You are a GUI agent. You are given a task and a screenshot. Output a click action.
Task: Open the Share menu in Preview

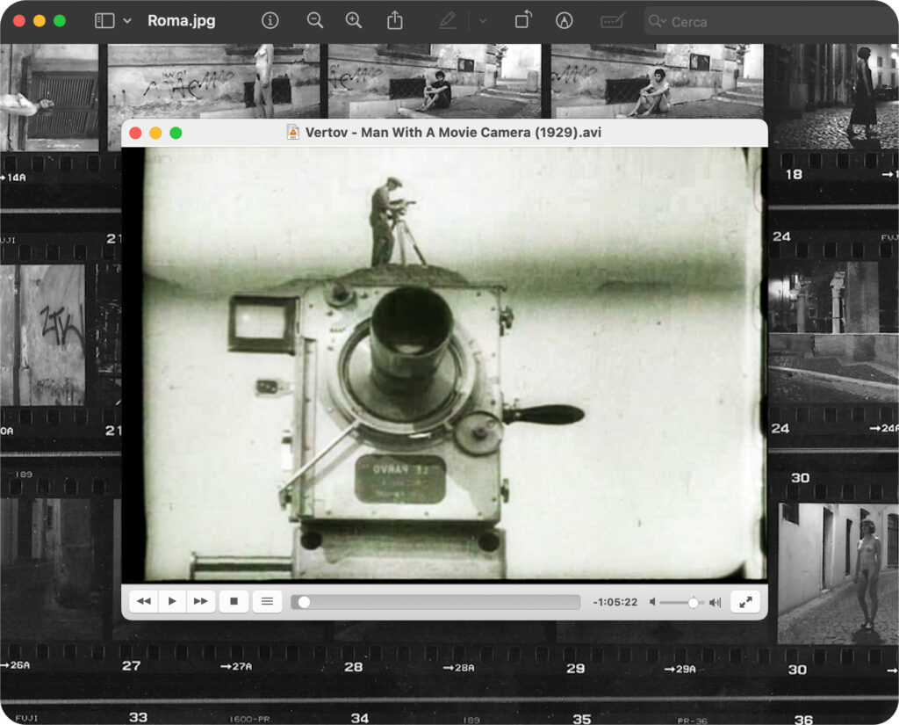pyautogui.click(x=394, y=21)
